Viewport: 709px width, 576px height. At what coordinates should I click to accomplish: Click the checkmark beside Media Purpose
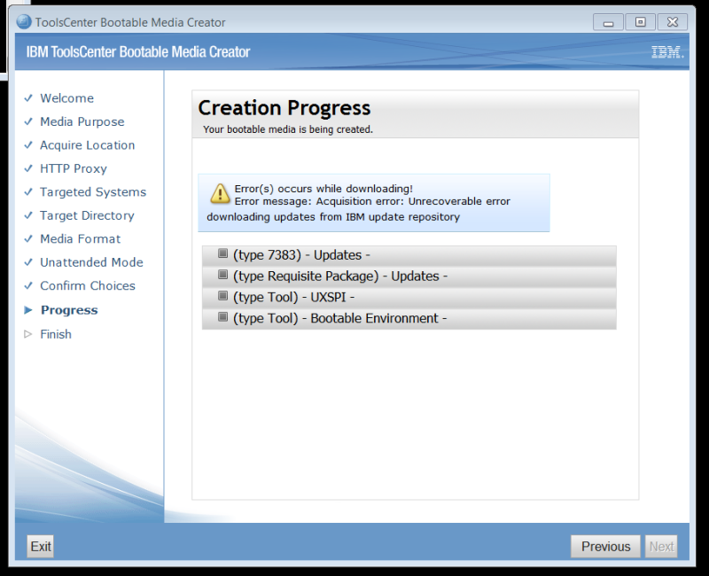click(28, 121)
